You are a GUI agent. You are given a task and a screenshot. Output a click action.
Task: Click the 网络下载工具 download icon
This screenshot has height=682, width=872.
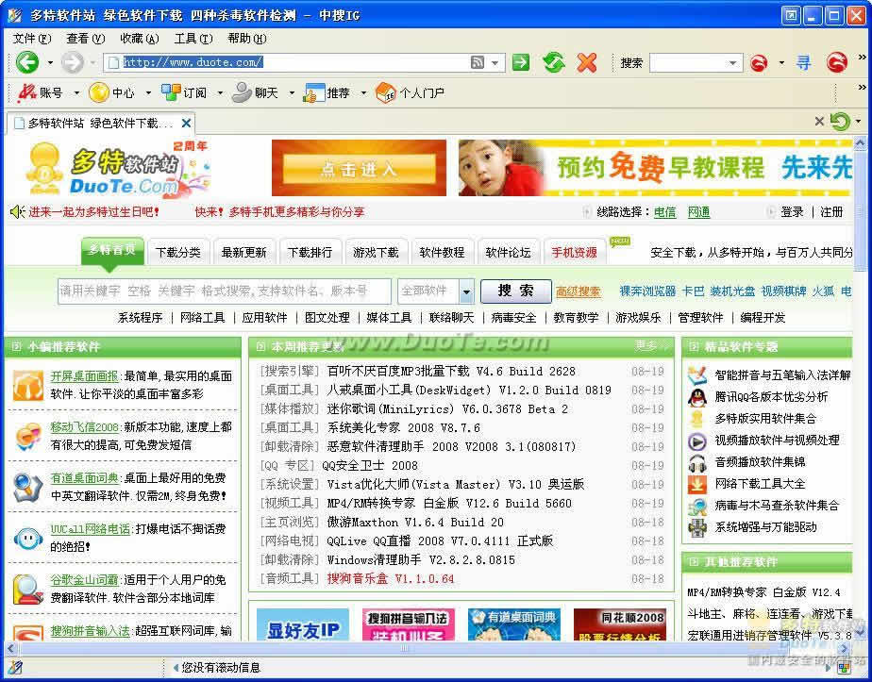pos(696,484)
